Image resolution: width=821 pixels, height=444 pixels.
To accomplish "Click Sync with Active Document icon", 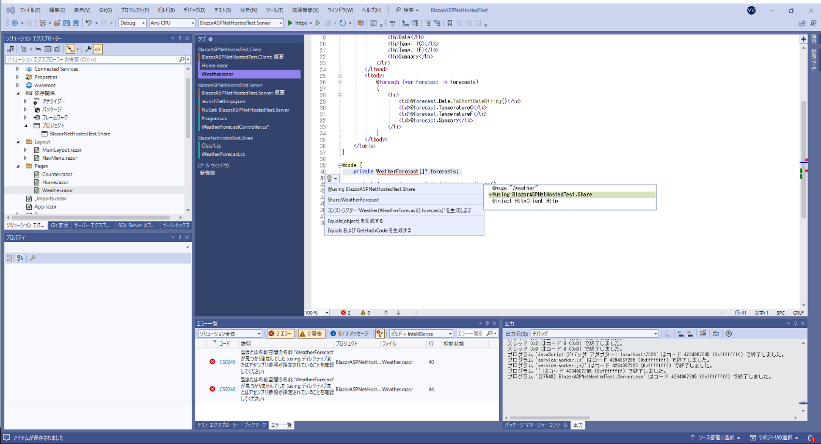I will (38, 49).
